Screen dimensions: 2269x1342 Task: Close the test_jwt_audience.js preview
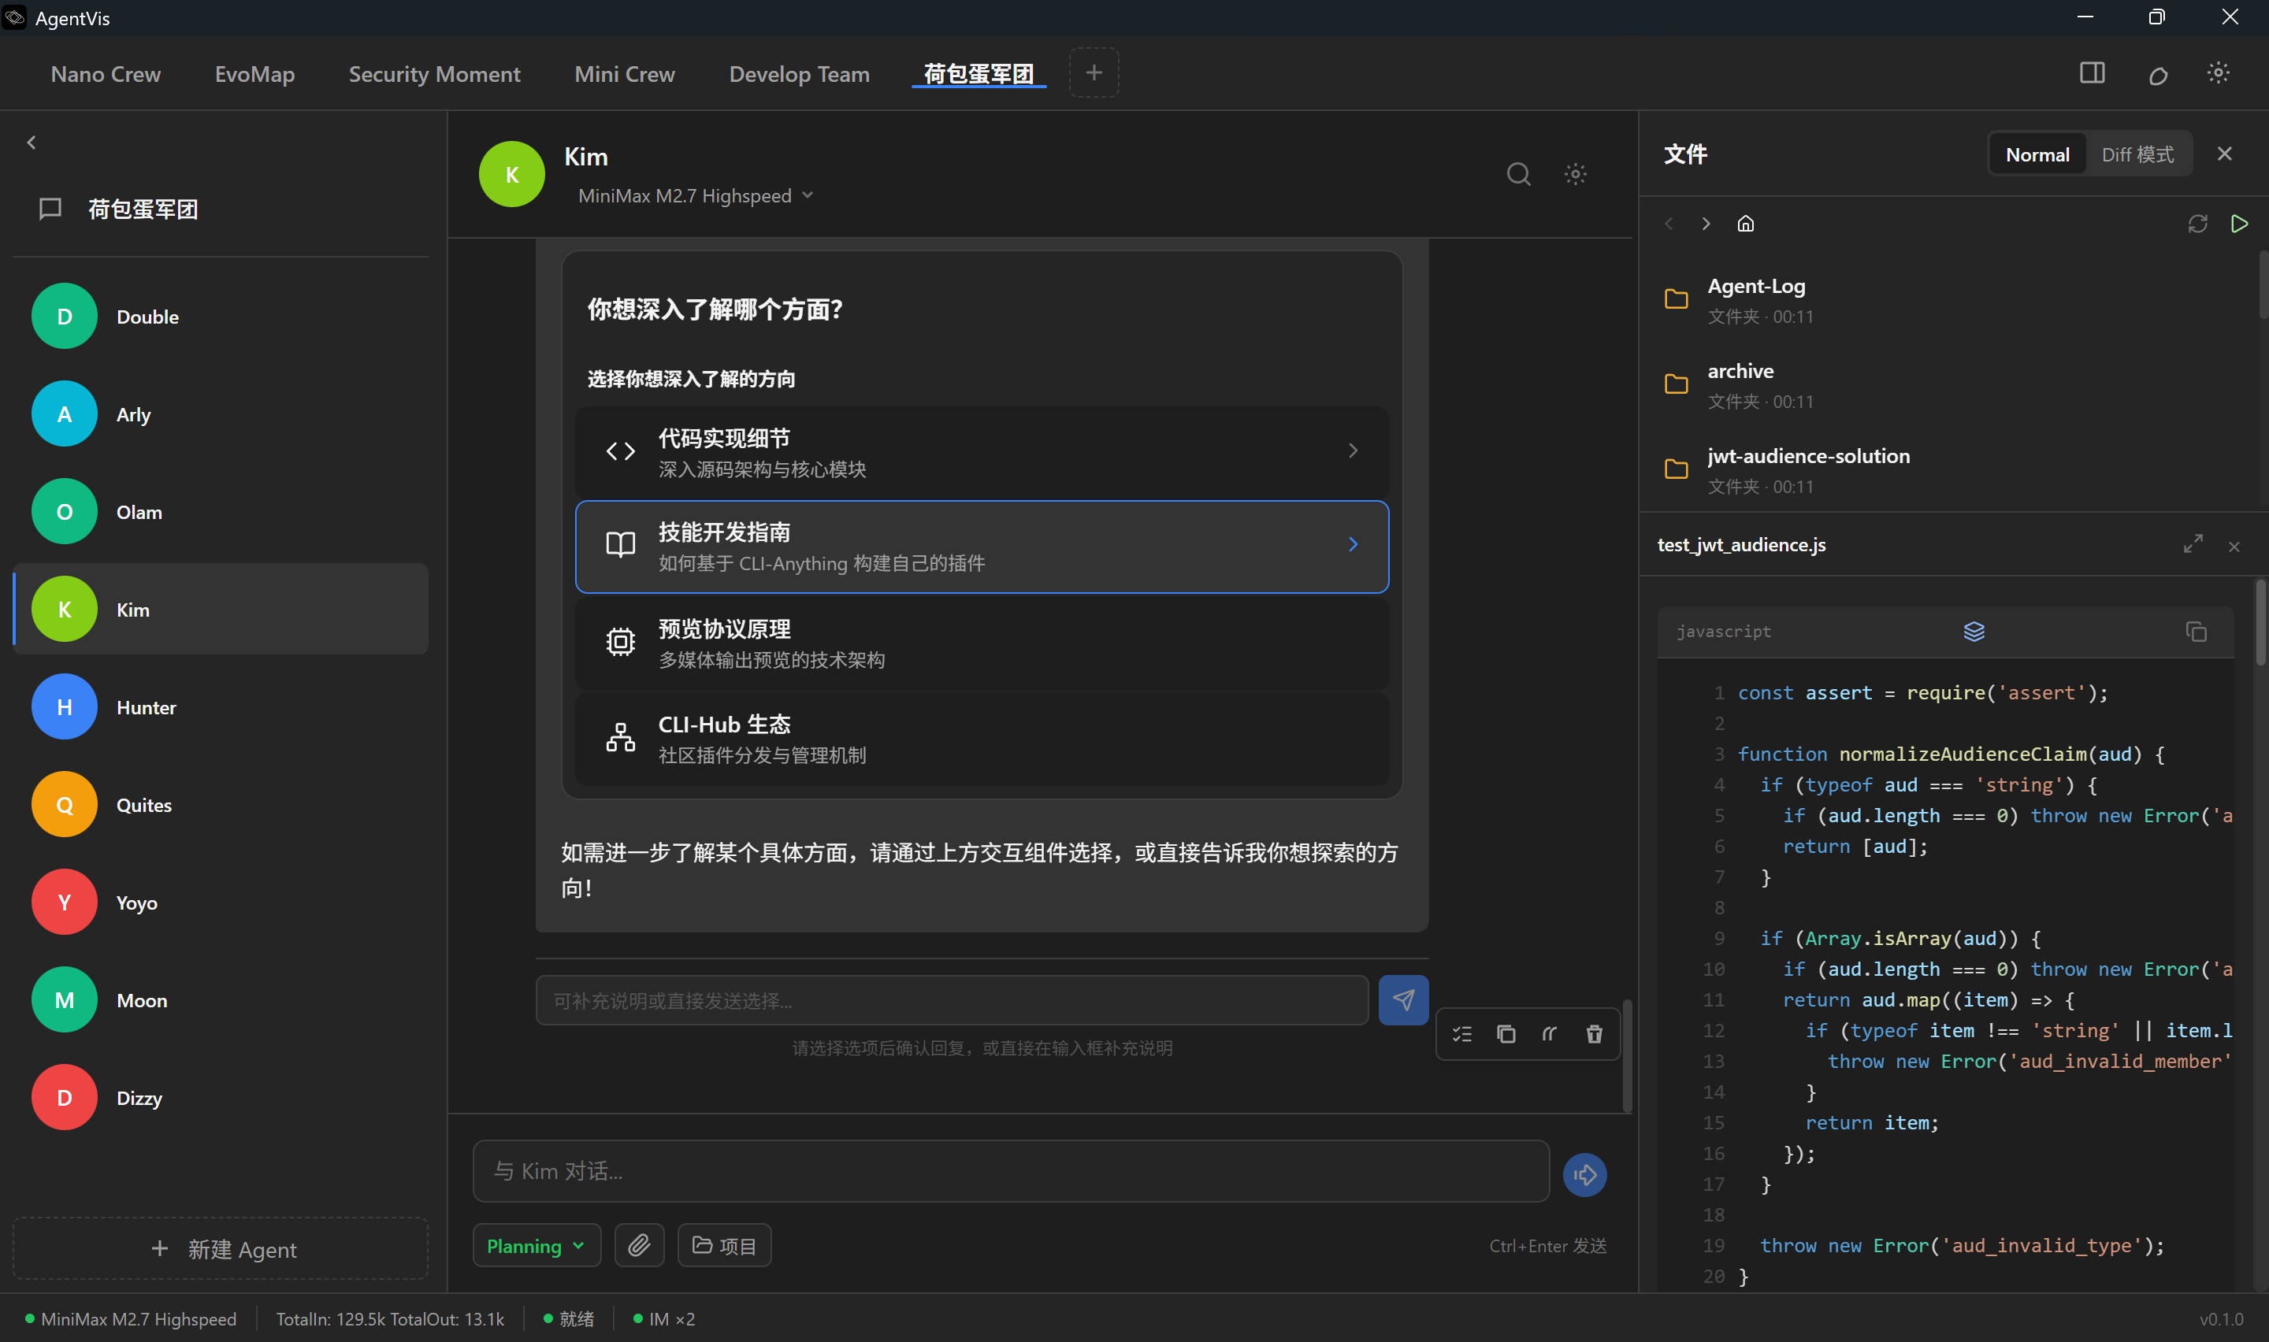(x=2234, y=547)
